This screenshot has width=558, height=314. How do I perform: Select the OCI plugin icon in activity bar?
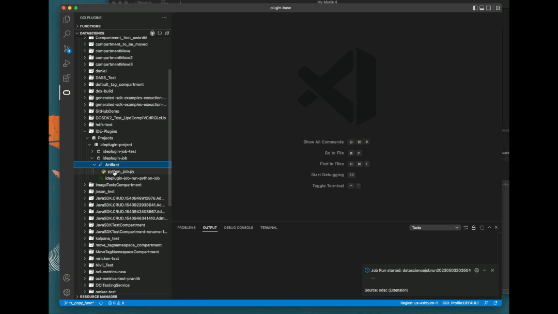67,93
